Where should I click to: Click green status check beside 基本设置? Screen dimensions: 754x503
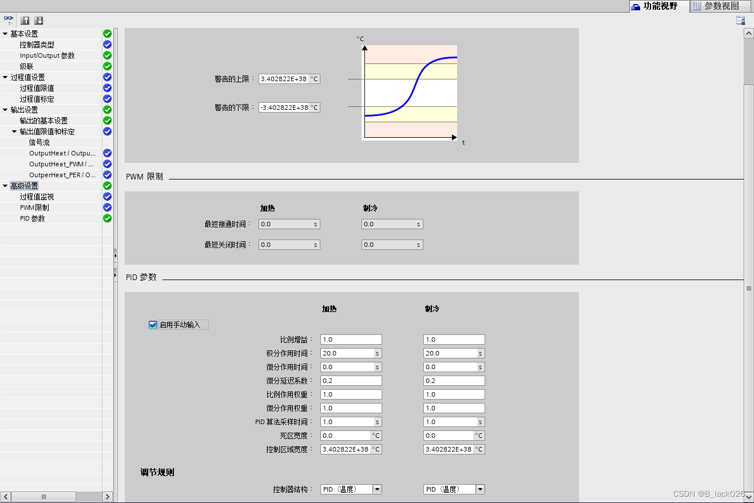pos(107,34)
